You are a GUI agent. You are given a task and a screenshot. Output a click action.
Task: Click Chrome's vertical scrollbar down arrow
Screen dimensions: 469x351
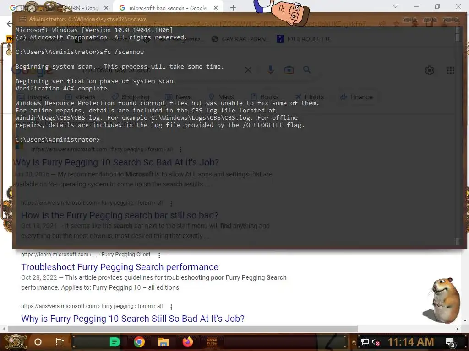click(465, 320)
